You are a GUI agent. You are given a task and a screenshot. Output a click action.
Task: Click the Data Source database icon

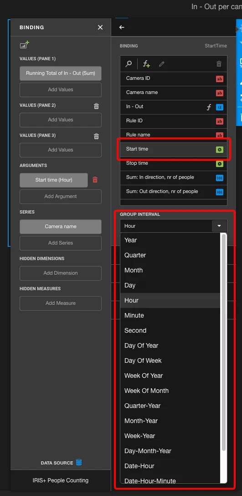click(x=79, y=462)
